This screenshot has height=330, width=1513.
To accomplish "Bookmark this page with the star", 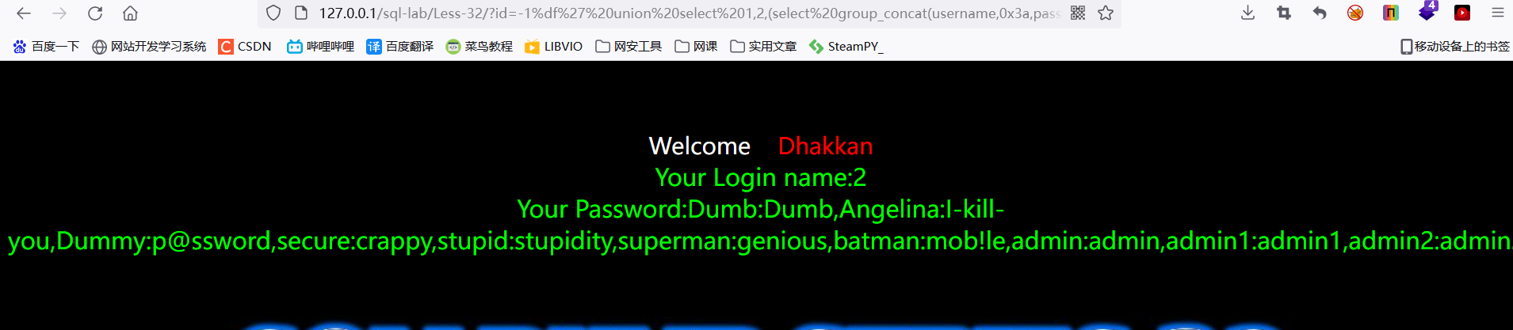I will click(1106, 13).
